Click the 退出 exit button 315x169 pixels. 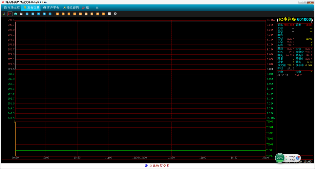pyautogui.click(x=90, y=8)
